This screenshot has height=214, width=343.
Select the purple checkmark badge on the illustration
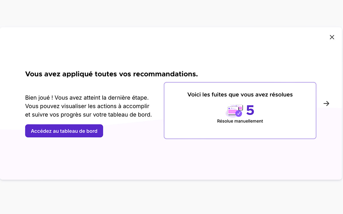(238, 113)
